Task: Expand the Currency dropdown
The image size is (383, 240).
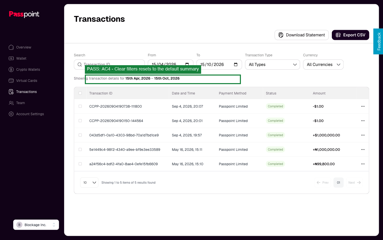Action: (x=323, y=65)
